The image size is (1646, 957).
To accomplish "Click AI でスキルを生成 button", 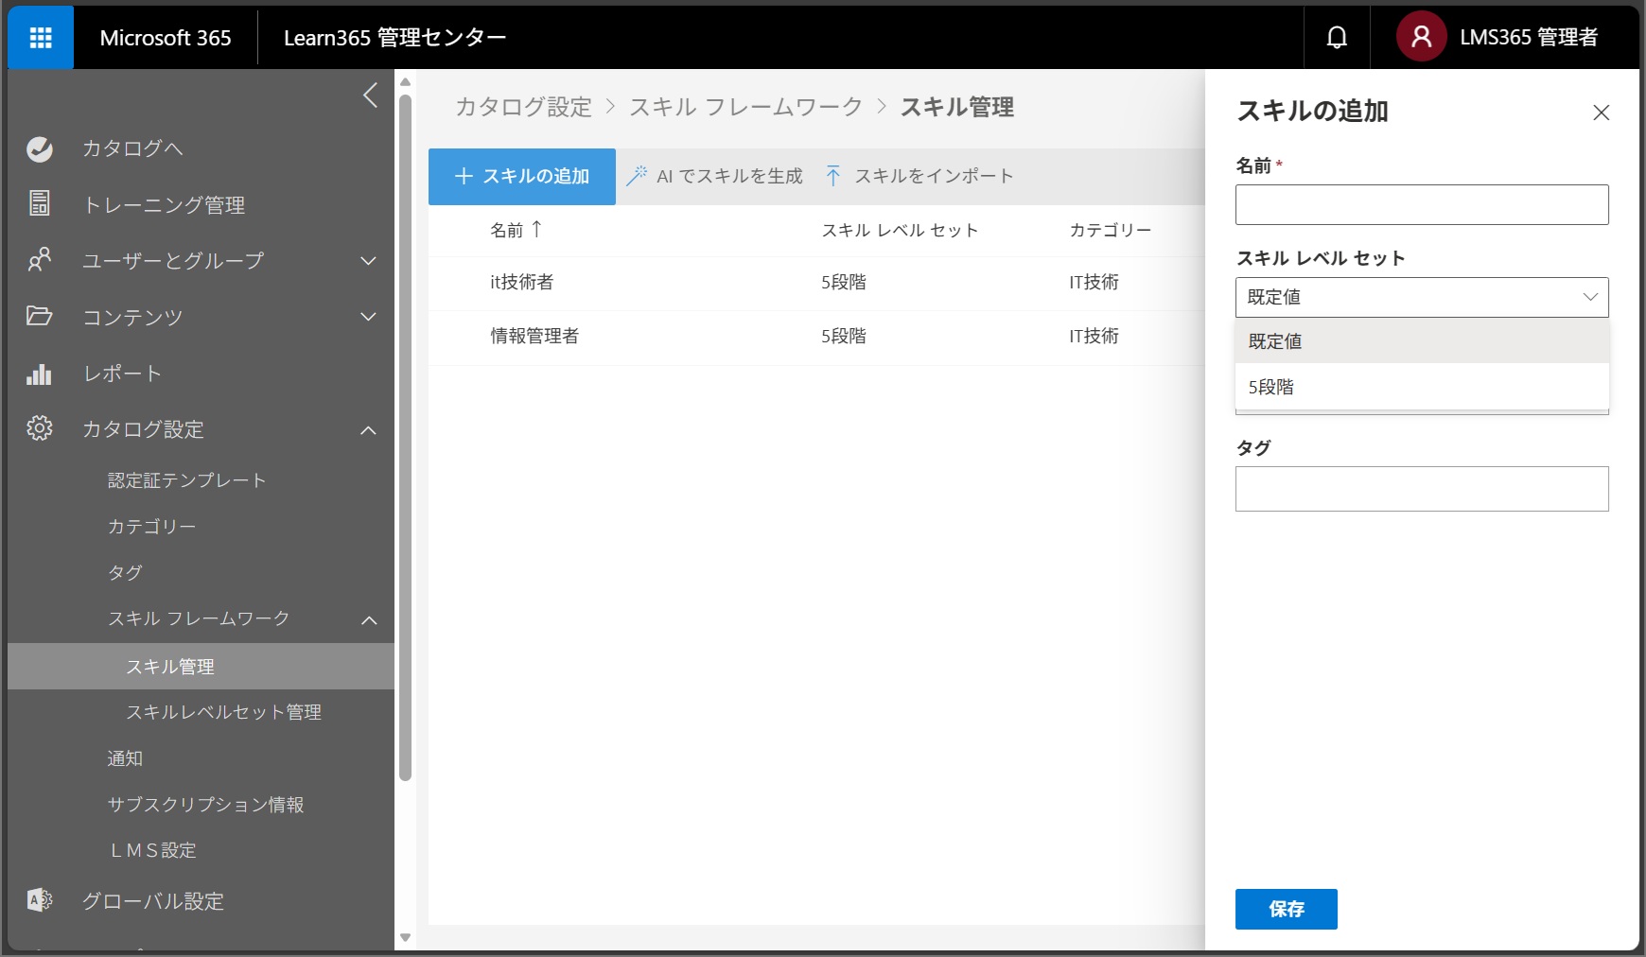I will [x=714, y=176].
